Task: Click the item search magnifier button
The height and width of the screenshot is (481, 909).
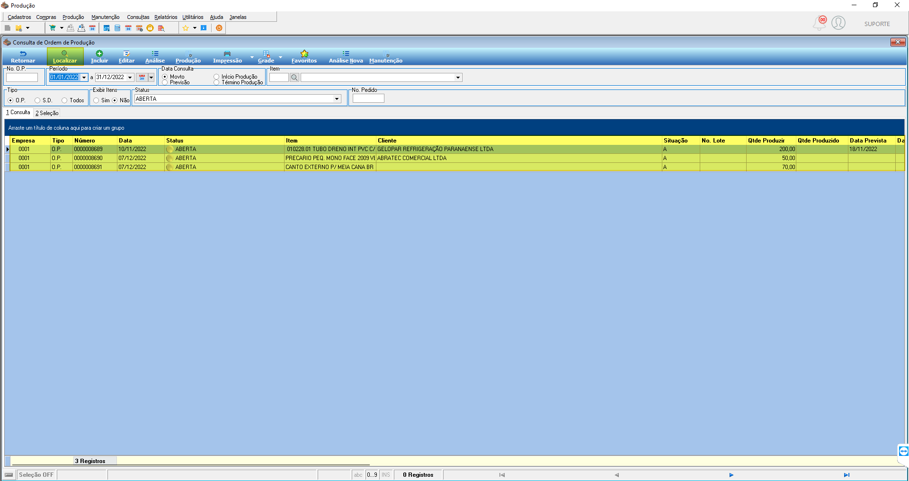Action: [294, 77]
